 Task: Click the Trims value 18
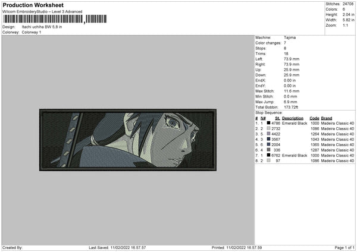(286, 53)
